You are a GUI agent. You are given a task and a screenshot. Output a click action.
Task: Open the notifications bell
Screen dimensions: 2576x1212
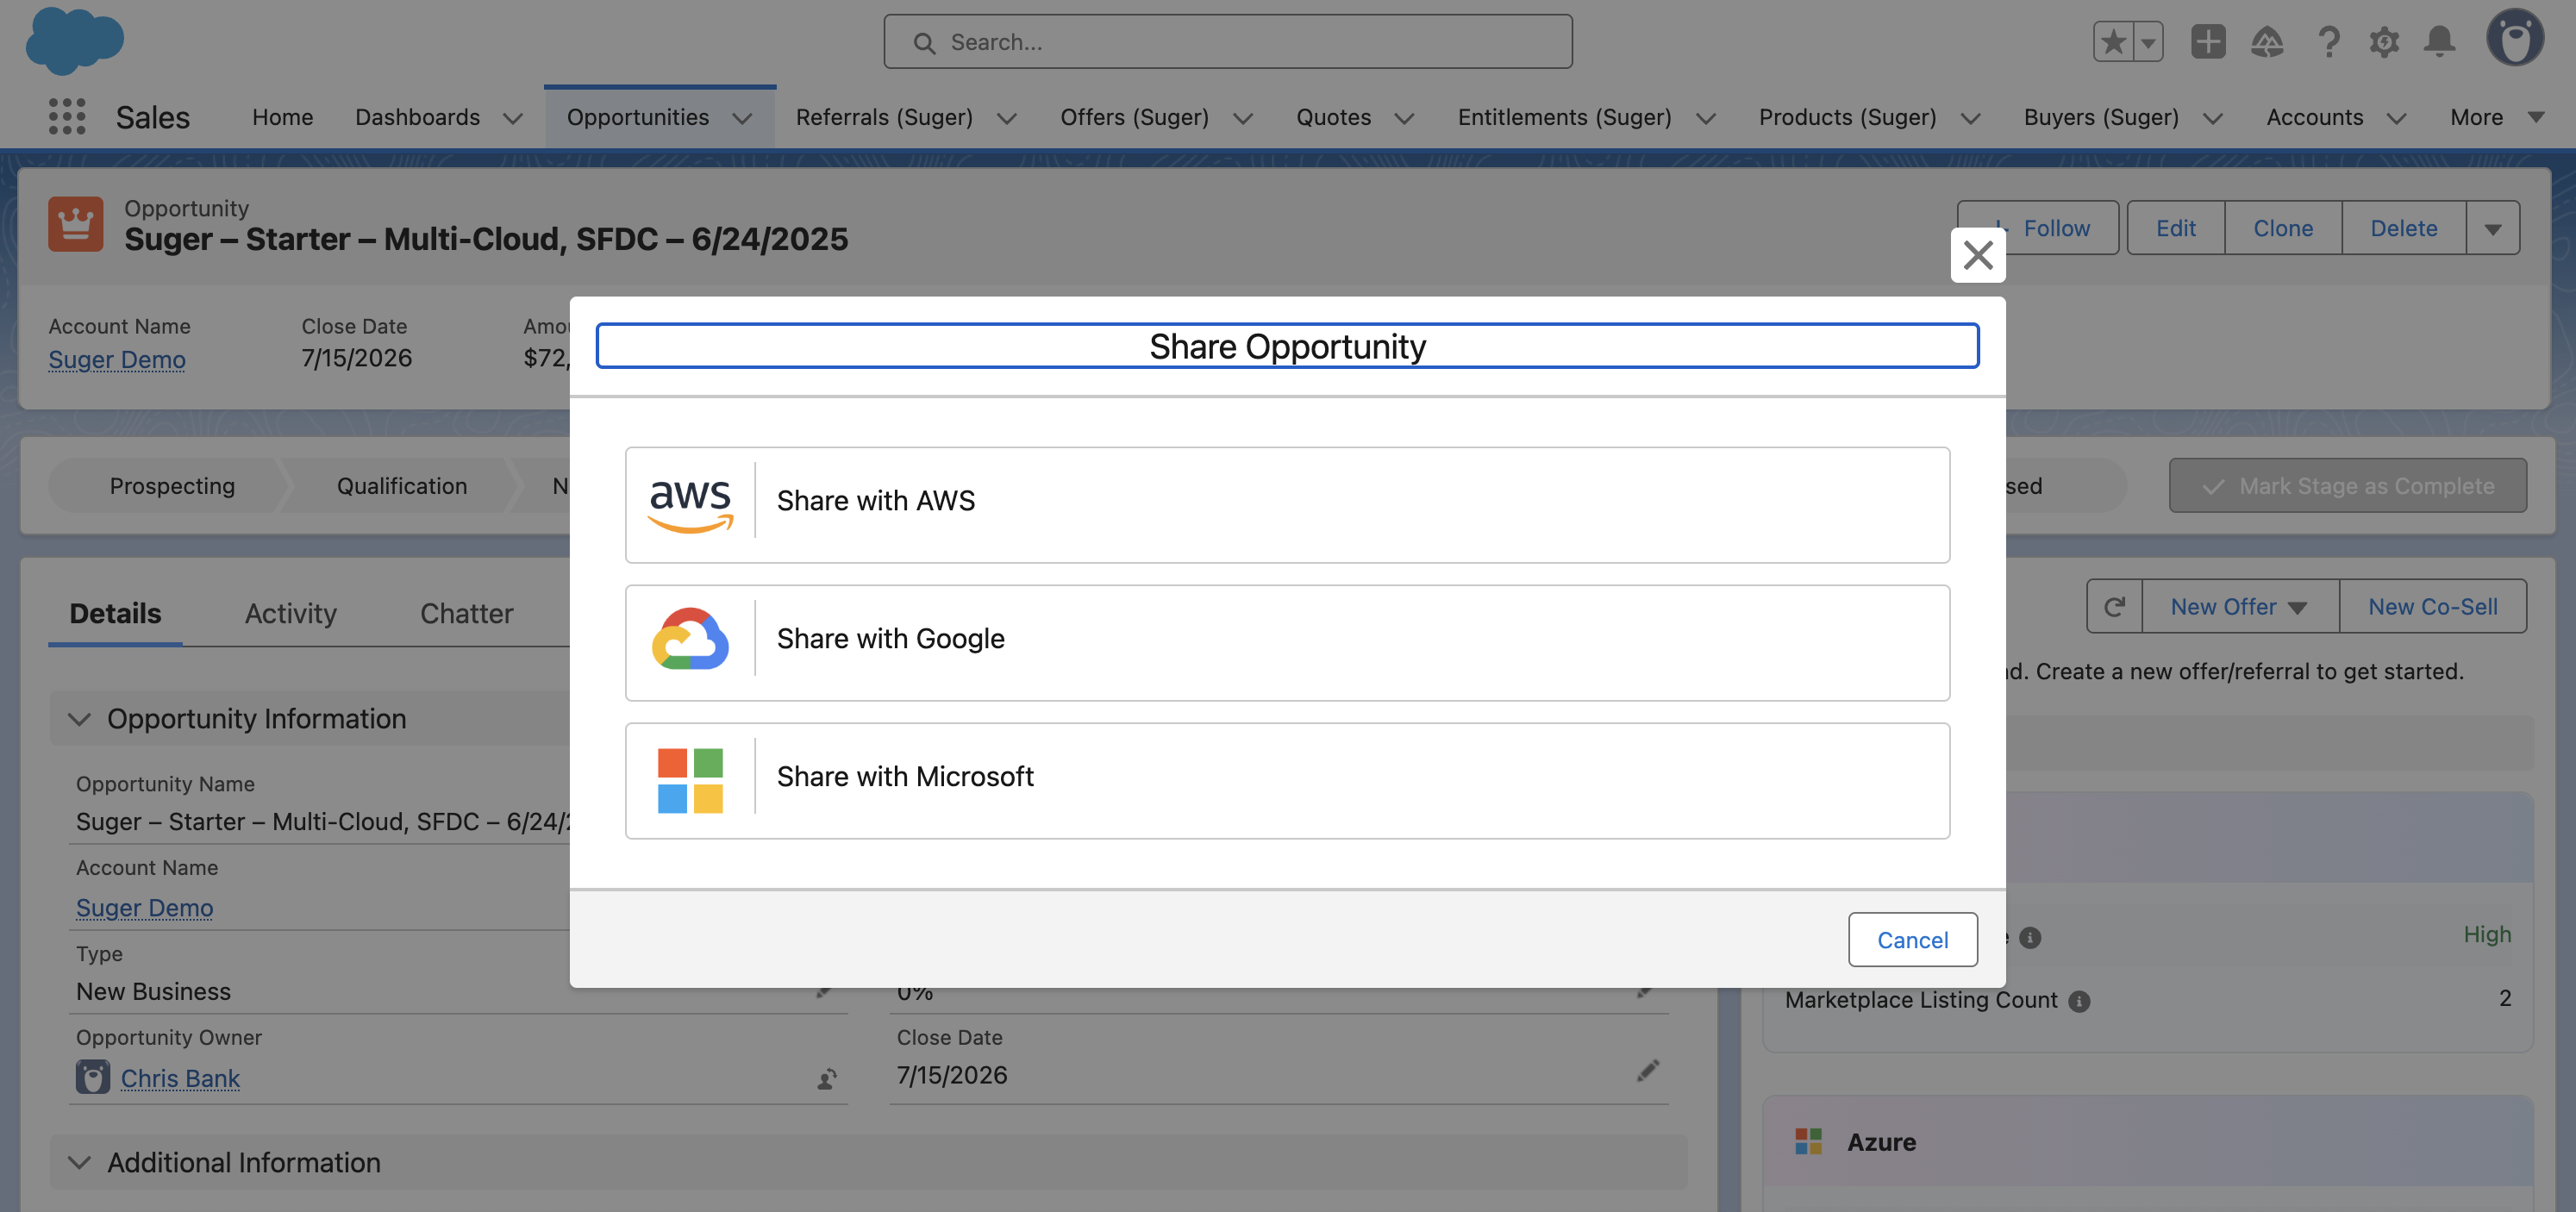(2439, 42)
